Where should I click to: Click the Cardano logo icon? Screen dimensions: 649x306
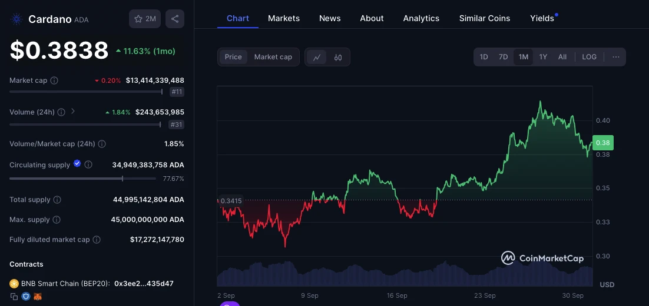coord(16,19)
